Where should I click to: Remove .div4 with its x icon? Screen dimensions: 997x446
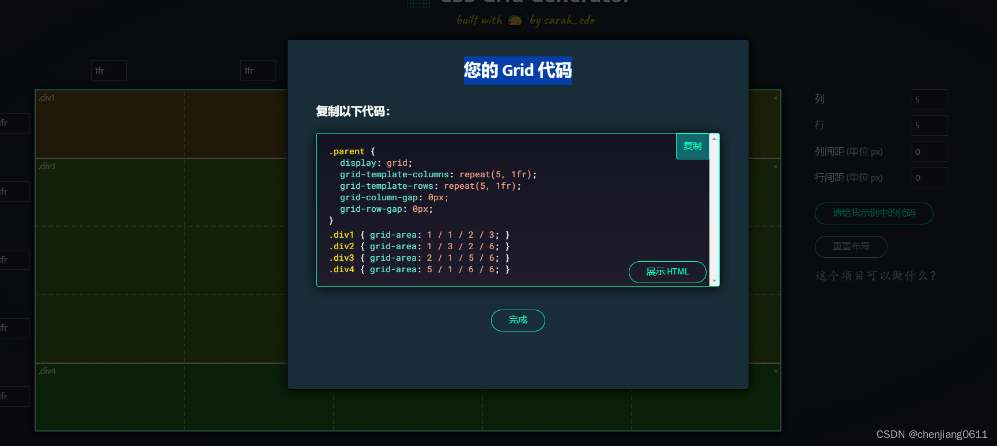[775, 371]
